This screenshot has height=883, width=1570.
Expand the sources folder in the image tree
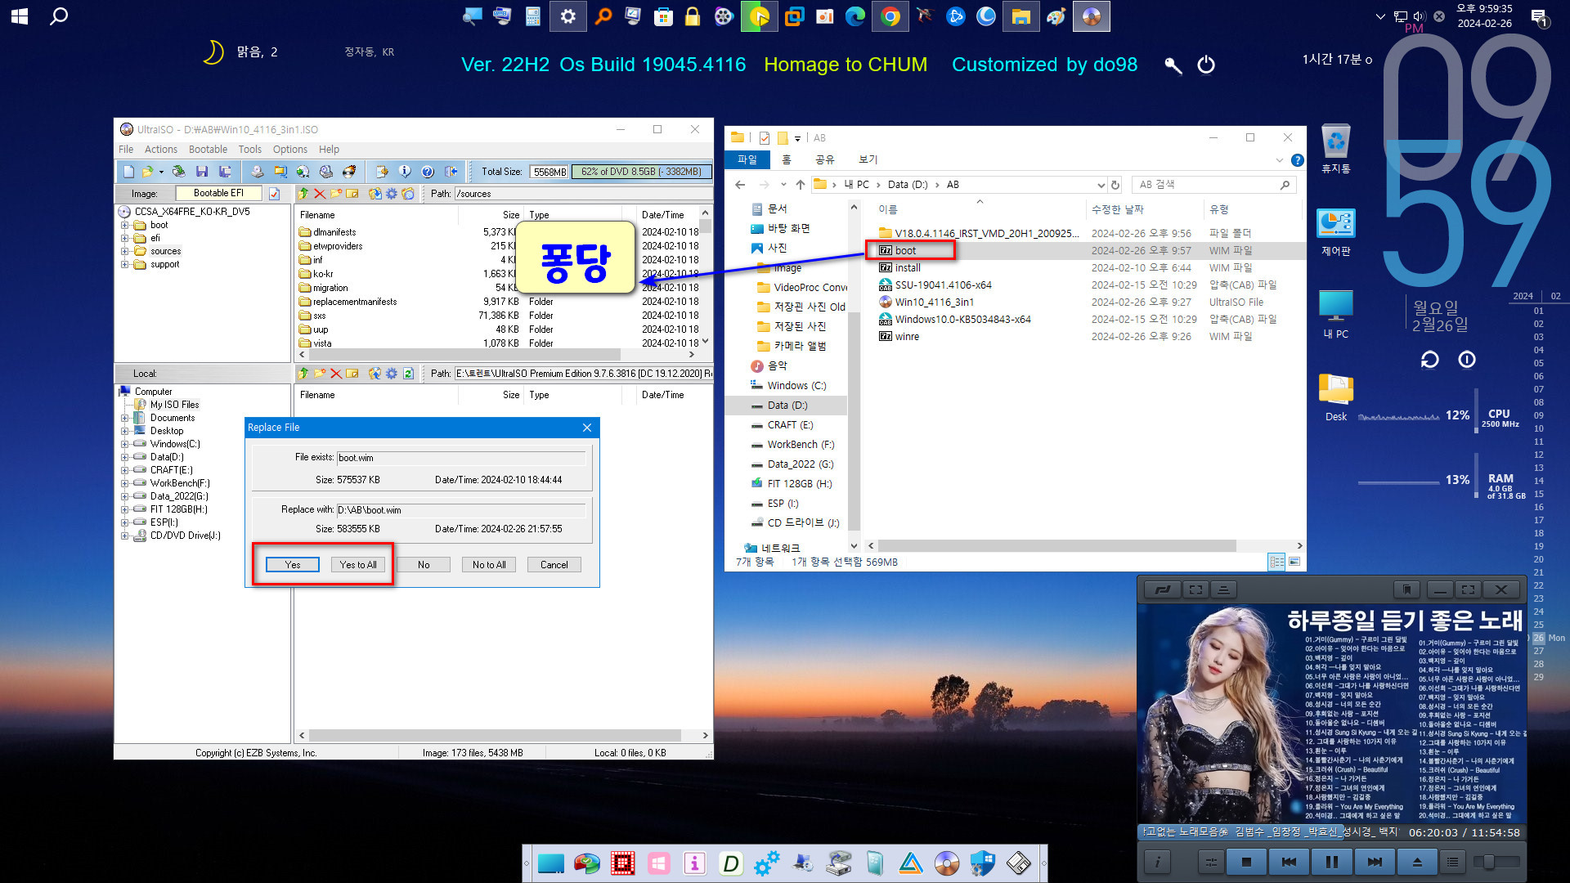point(125,251)
